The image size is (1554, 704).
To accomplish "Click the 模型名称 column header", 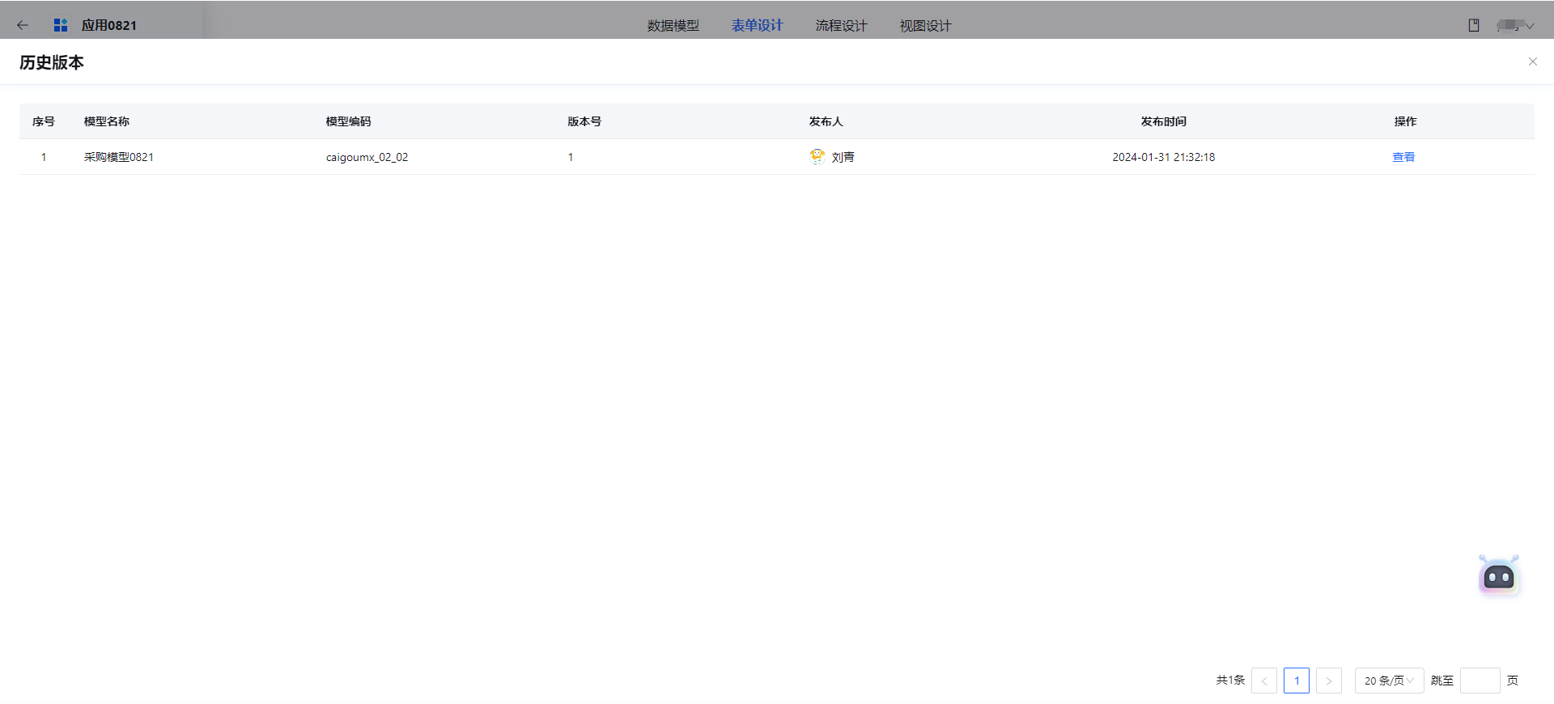I will pos(106,121).
